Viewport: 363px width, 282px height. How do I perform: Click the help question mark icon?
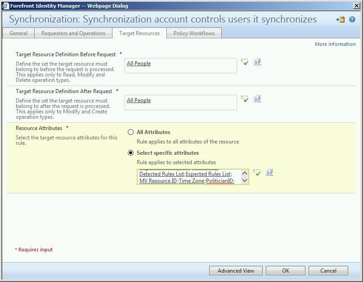point(352,19)
